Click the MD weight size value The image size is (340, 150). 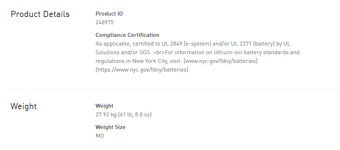point(99,136)
